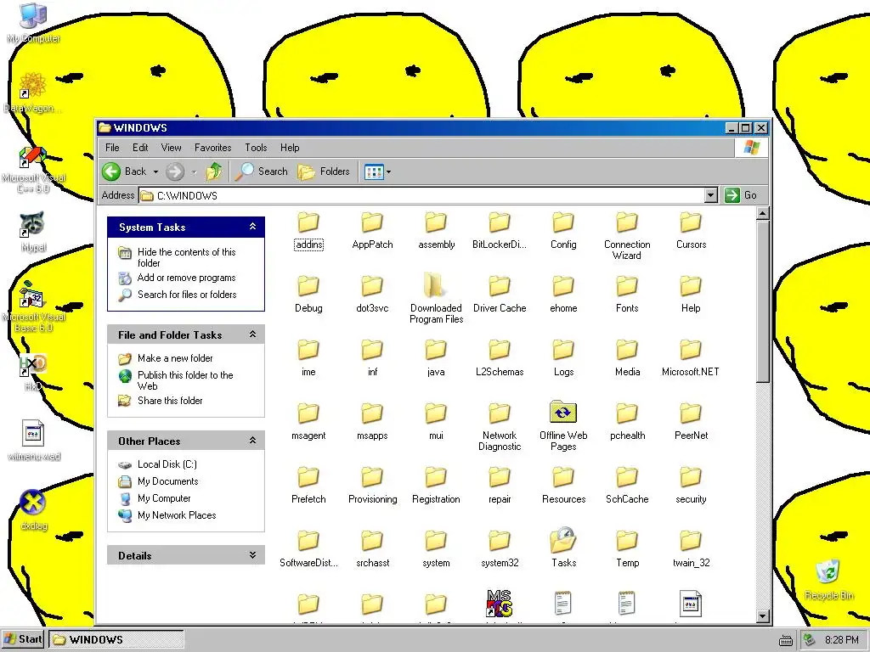
Task: Click the keyboard tray icon
Action: [x=786, y=641]
